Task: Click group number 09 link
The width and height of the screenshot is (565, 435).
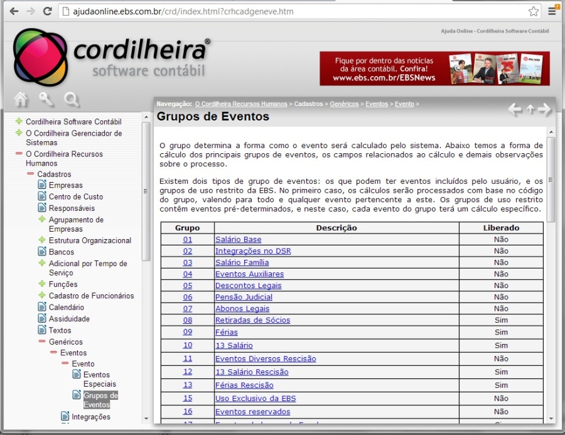Action: coord(187,331)
